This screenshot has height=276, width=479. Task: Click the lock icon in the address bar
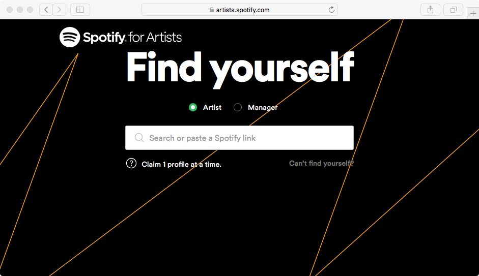pos(212,10)
